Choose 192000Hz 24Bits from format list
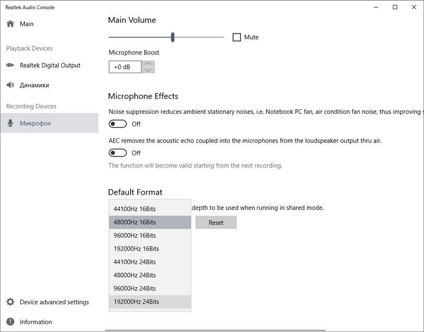 tap(136, 302)
